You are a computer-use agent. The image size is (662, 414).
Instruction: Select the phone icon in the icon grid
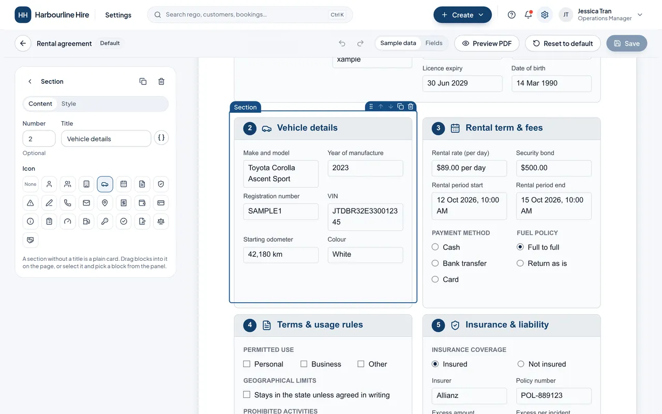click(x=68, y=203)
